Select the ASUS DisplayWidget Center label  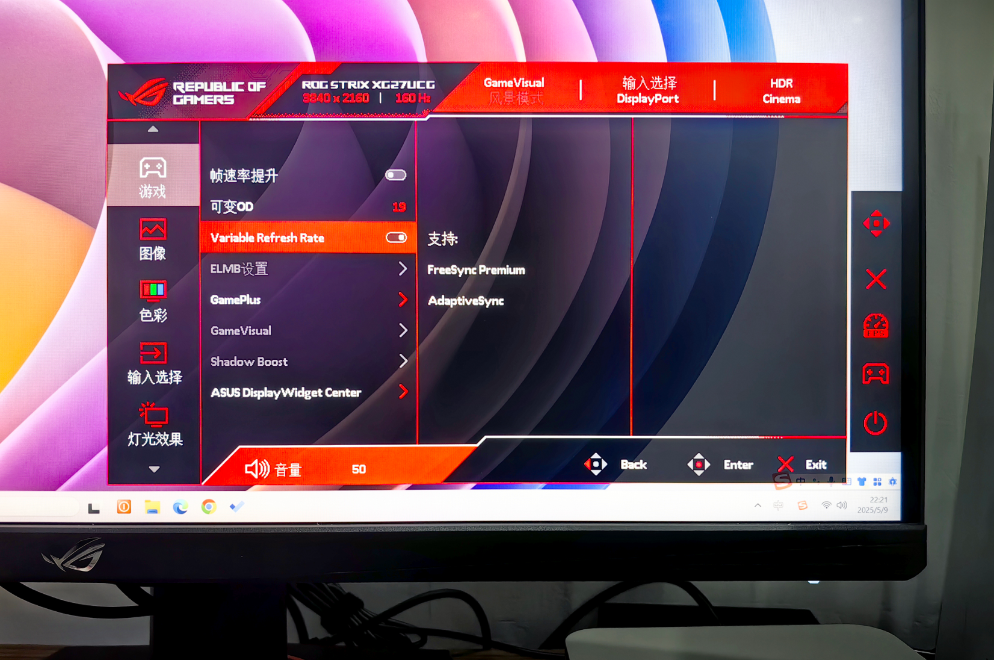pos(286,393)
